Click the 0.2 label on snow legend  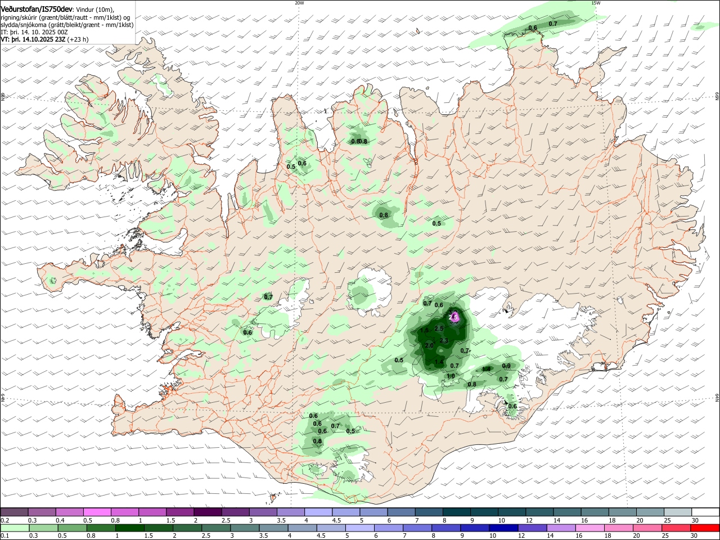(4, 521)
